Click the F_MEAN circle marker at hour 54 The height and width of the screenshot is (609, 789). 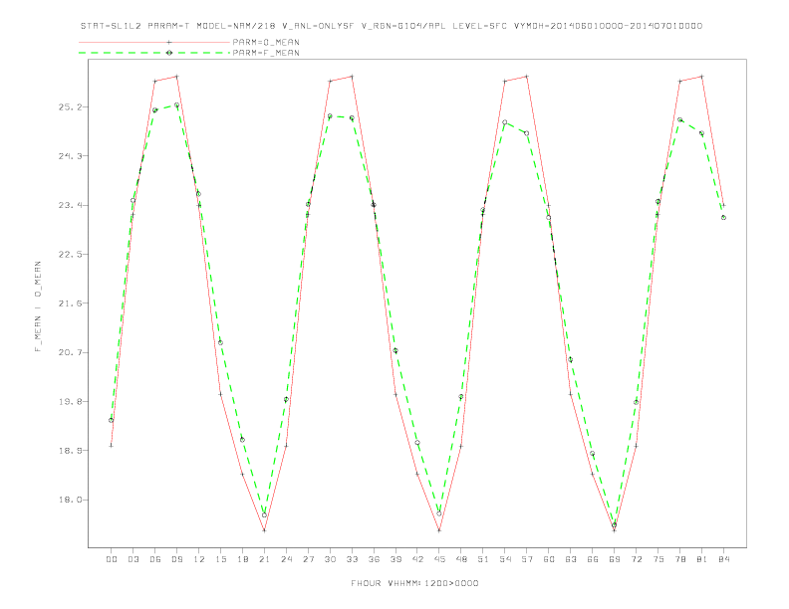pyautogui.click(x=505, y=122)
